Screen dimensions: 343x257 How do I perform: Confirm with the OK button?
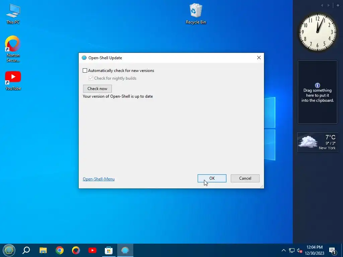pos(212,178)
